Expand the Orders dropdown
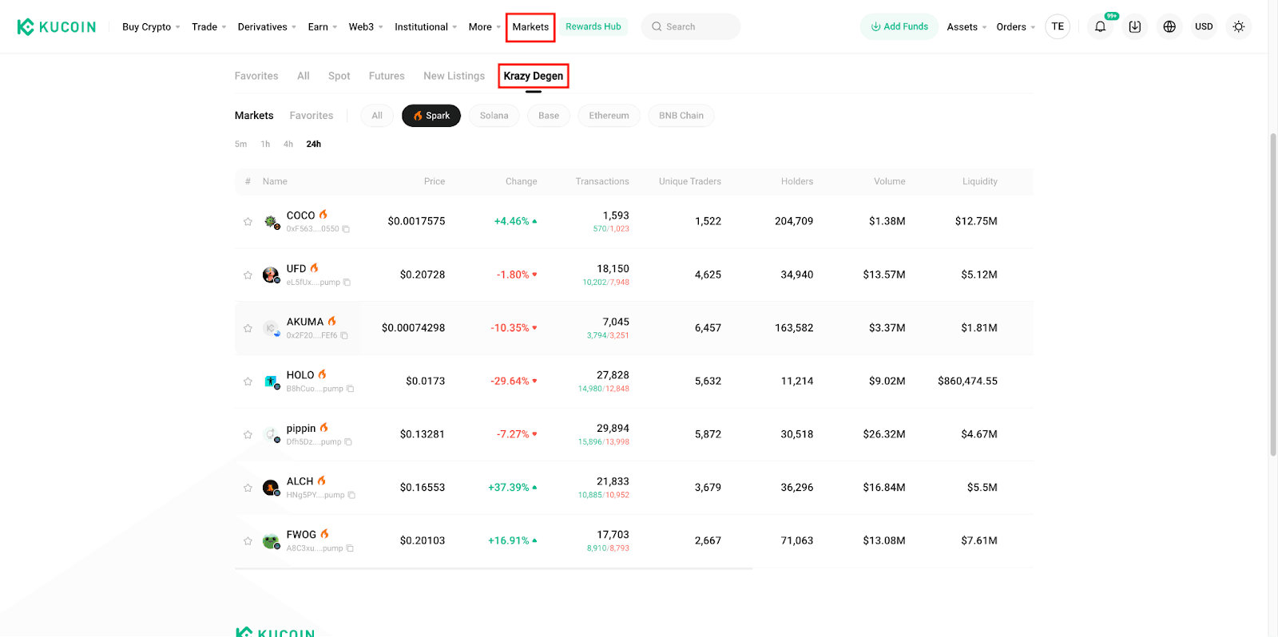This screenshot has width=1278, height=637. pos(1016,27)
